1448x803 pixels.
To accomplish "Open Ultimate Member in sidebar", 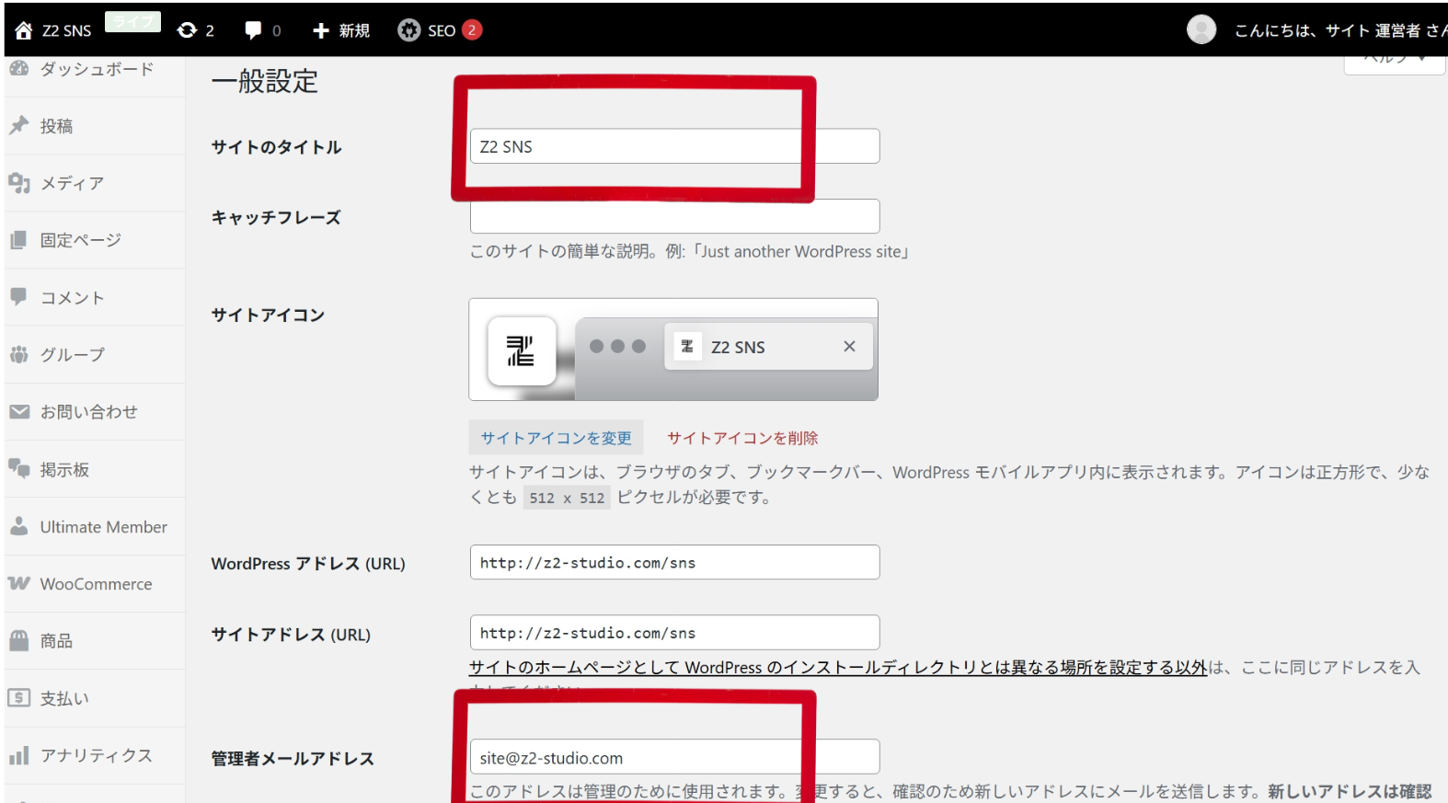I will [x=103, y=527].
